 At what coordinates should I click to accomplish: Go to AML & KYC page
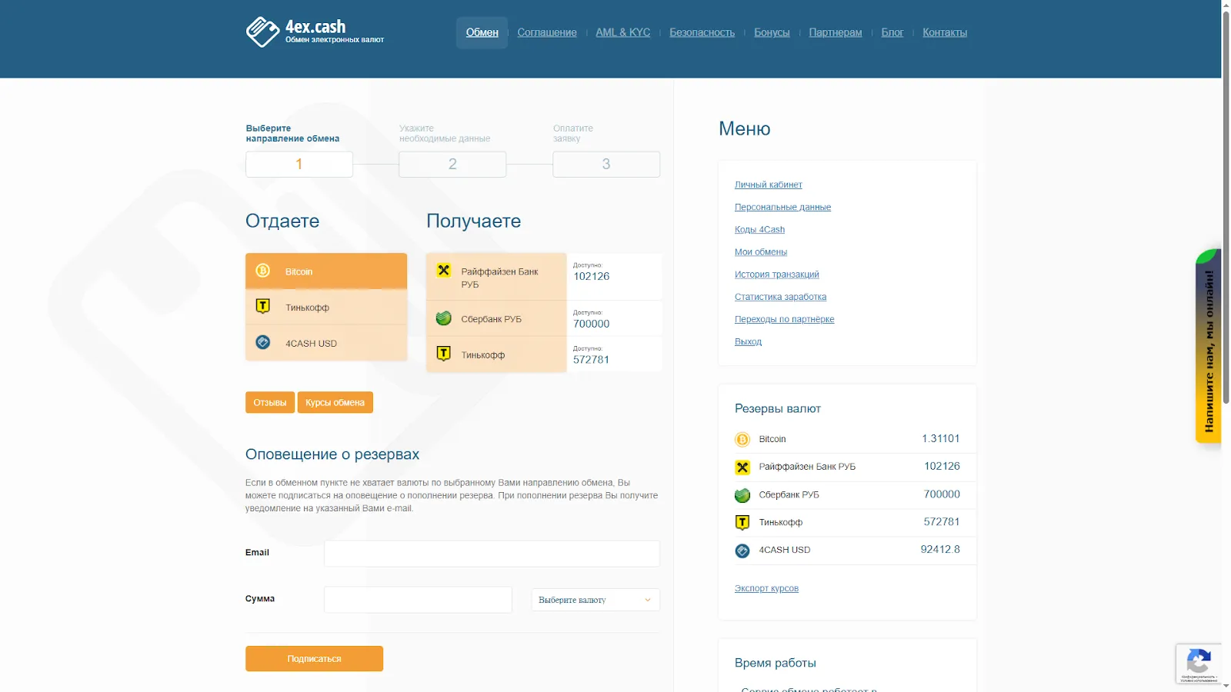pyautogui.click(x=623, y=32)
